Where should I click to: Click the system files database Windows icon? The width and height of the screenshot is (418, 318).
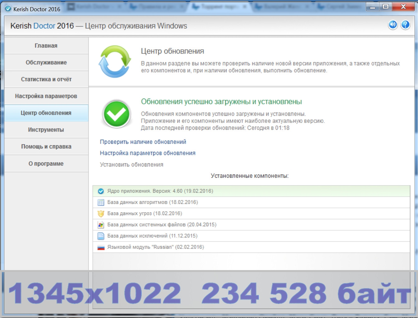pos(101,225)
